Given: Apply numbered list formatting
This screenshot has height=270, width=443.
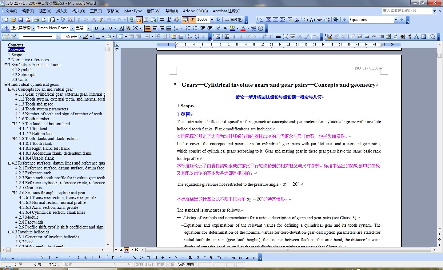Looking at the screenshot, I should coord(188,28).
